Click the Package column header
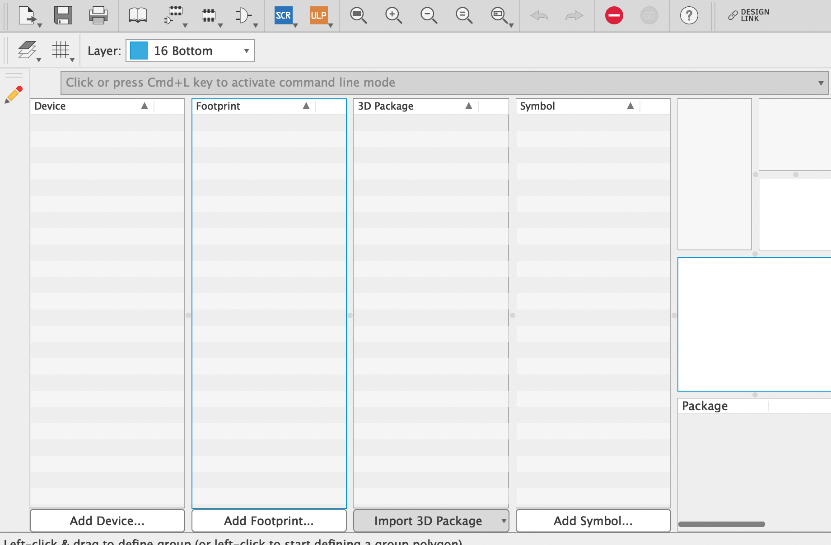The height and width of the screenshot is (545, 831). click(723, 406)
